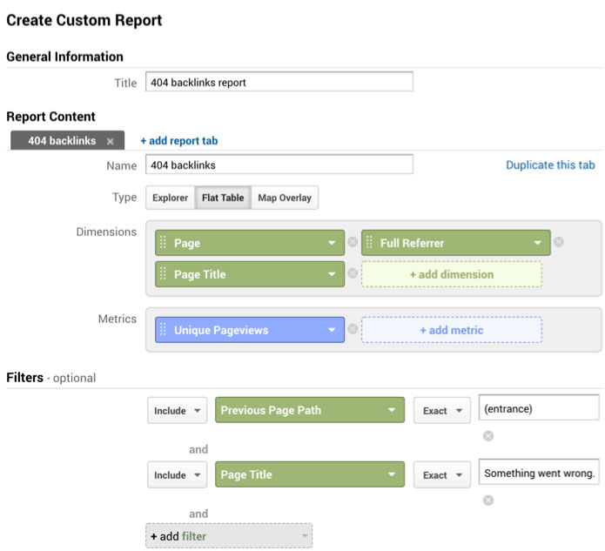
Task: Grab the drag handle on Unique Pageviews
Action: pyautogui.click(x=164, y=330)
